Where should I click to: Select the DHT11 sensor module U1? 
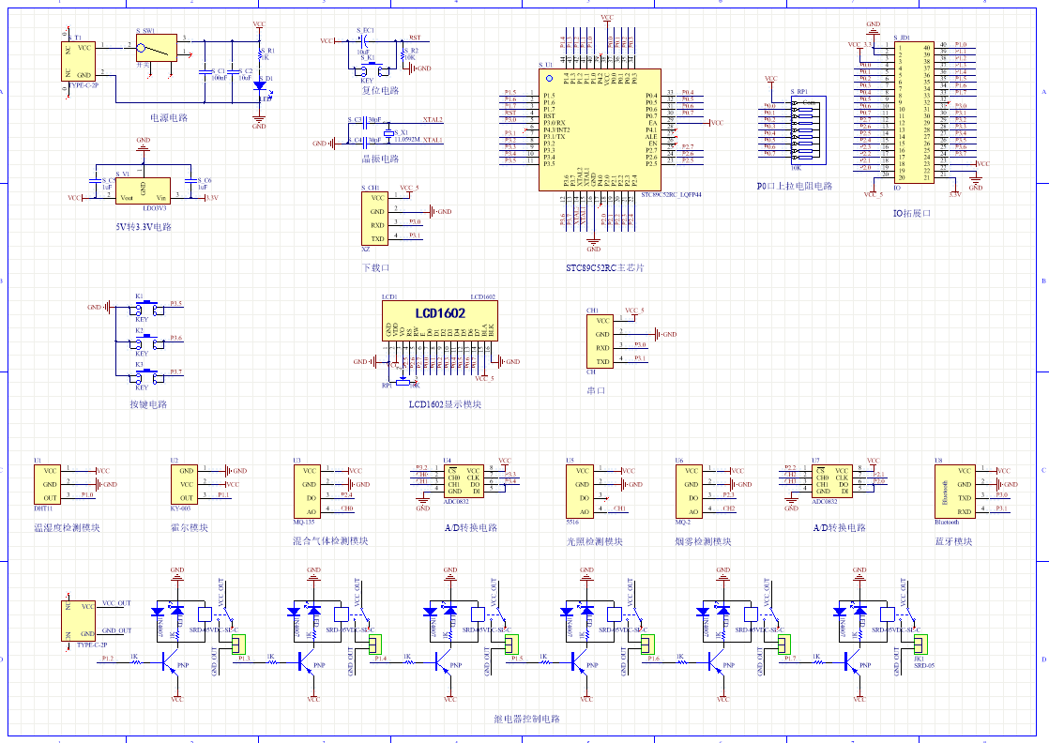click(49, 484)
